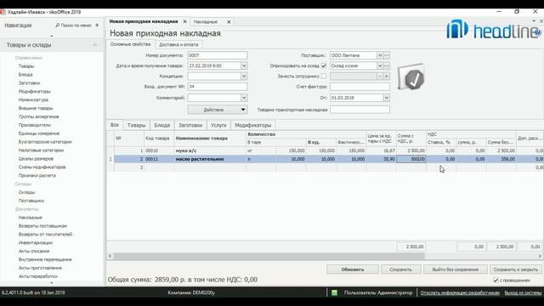
Task: Open the tab list dropdown arrow at the top right
Action: [x=534, y=21]
